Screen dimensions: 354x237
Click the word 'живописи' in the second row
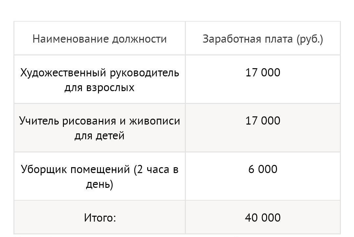click(155, 121)
